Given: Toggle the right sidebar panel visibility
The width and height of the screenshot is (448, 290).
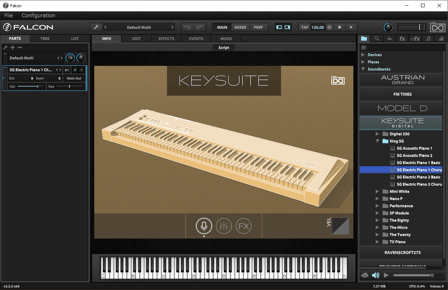Looking at the screenshot, I should [x=287, y=27].
